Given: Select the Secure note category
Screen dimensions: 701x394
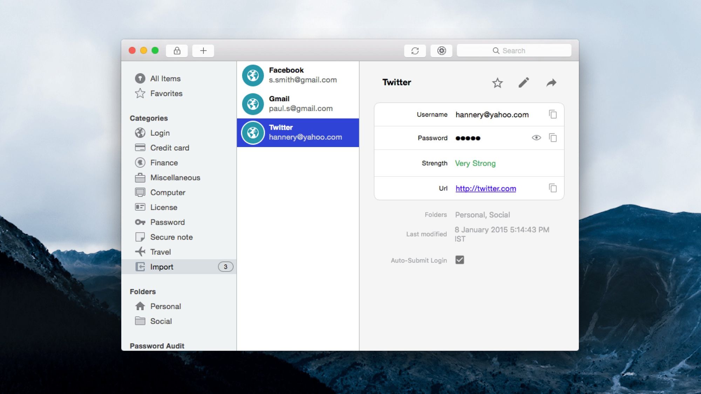Looking at the screenshot, I should click(171, 237).
